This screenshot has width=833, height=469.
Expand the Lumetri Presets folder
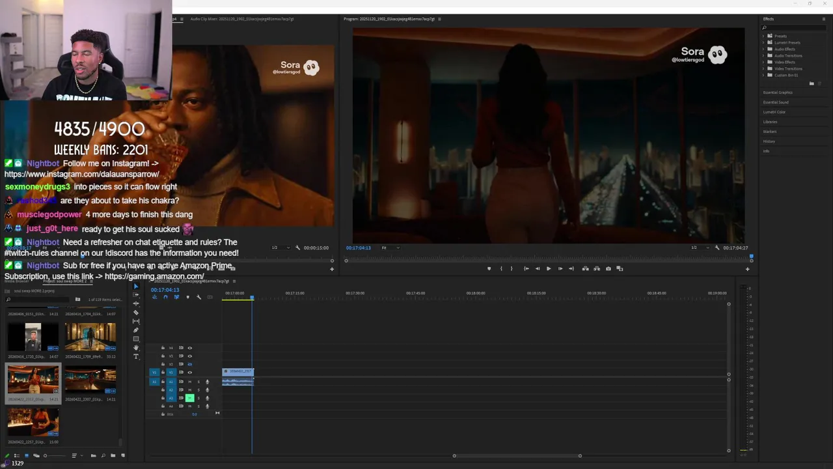click(x=764, y=42)
